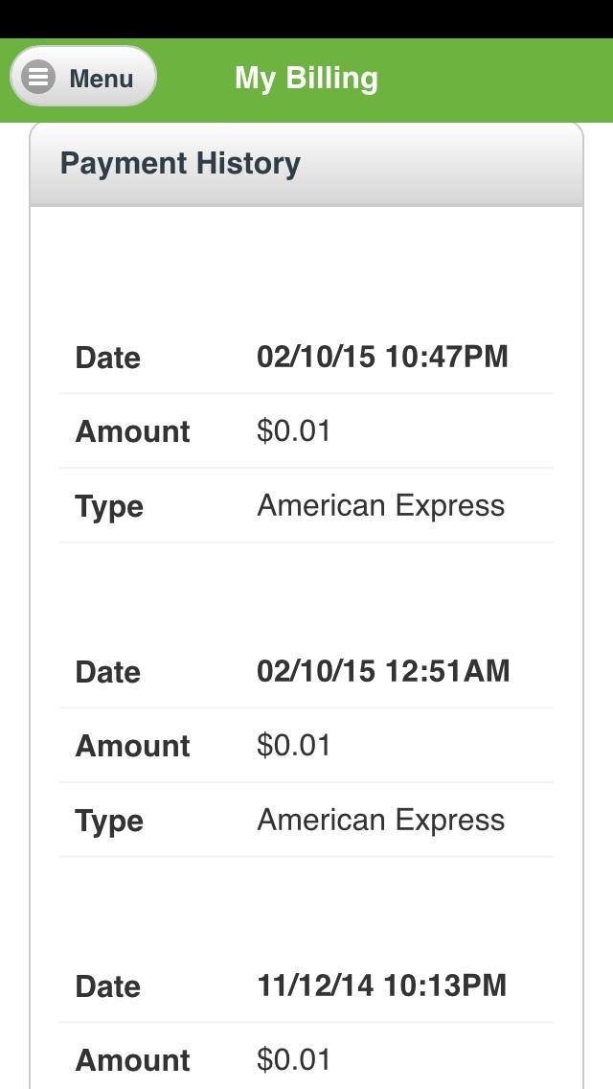Select Amount label of the 10:47PM payment
The width and height of the screenshot is (613, 1089).
pos(132,431)
